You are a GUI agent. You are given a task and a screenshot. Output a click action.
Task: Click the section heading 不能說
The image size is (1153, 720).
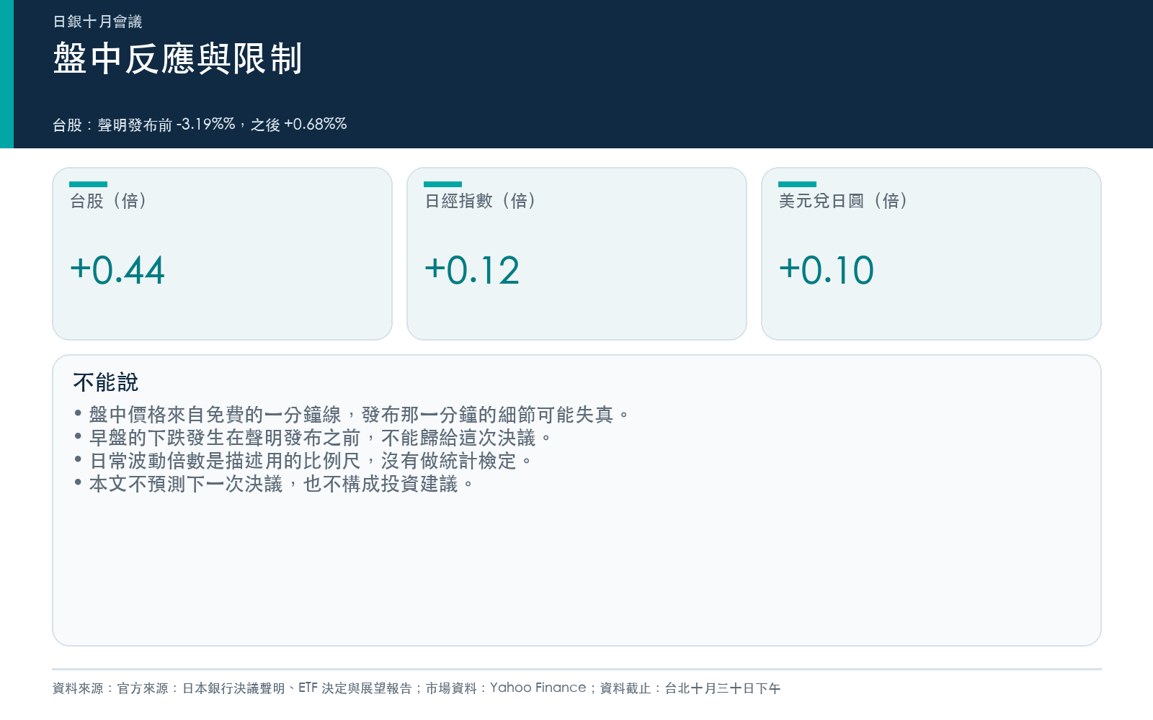[105, 382]
